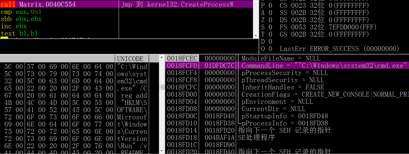Image resolution: width=409 pixels, height=154 pixels.
Task: Click the 'CurrentDir = NULL' argument
Action: pyautogui.click(x=273, y=109)
